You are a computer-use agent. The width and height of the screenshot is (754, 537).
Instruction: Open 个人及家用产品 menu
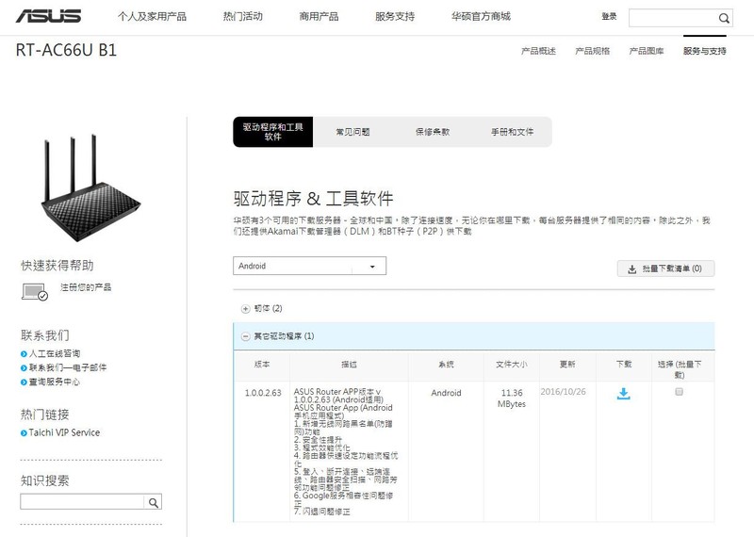pos(152,16)
